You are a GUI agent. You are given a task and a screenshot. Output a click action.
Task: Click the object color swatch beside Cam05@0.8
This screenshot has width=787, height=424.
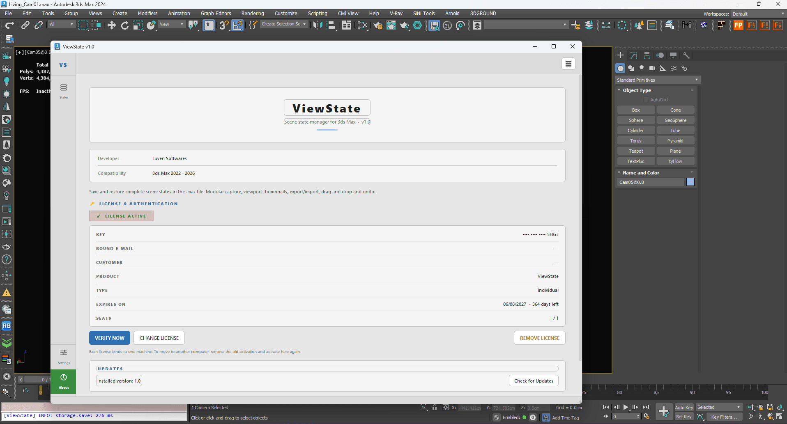690,182
